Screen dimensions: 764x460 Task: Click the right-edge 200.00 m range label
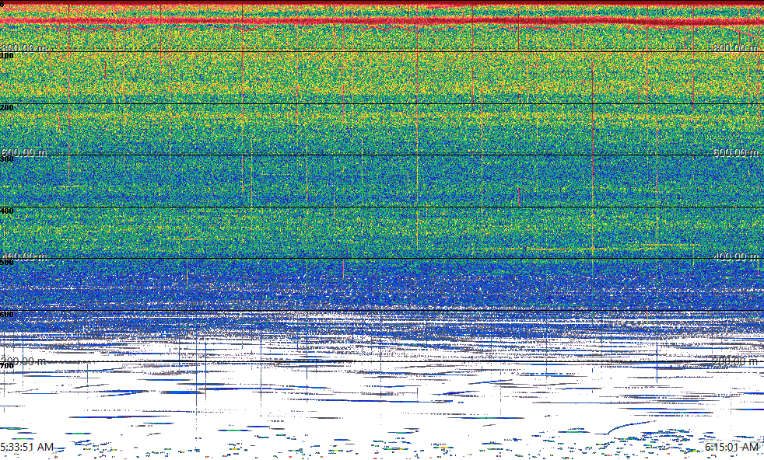tap(736, 361)
